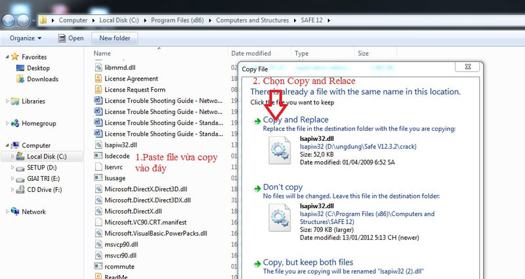Screen dimensions: 525x279
Task: Click the New folder button
Action: click(x=114, y=38)
